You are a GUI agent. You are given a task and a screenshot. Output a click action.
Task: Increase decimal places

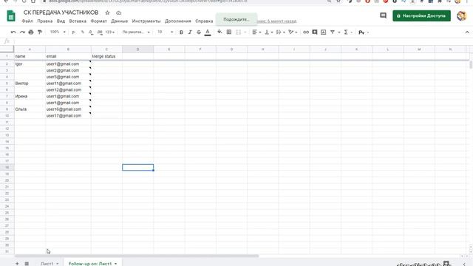point(100,33)
